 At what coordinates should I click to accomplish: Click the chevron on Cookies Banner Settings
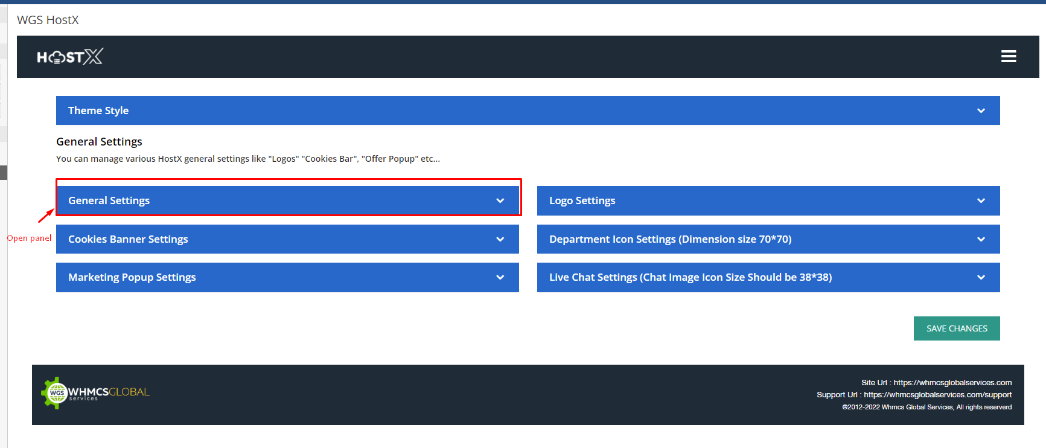(500, 240)
